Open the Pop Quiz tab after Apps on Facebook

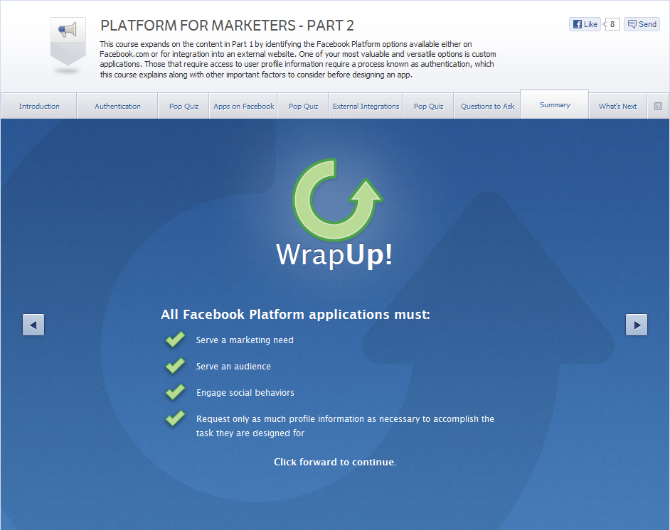[x=304, y=106]
